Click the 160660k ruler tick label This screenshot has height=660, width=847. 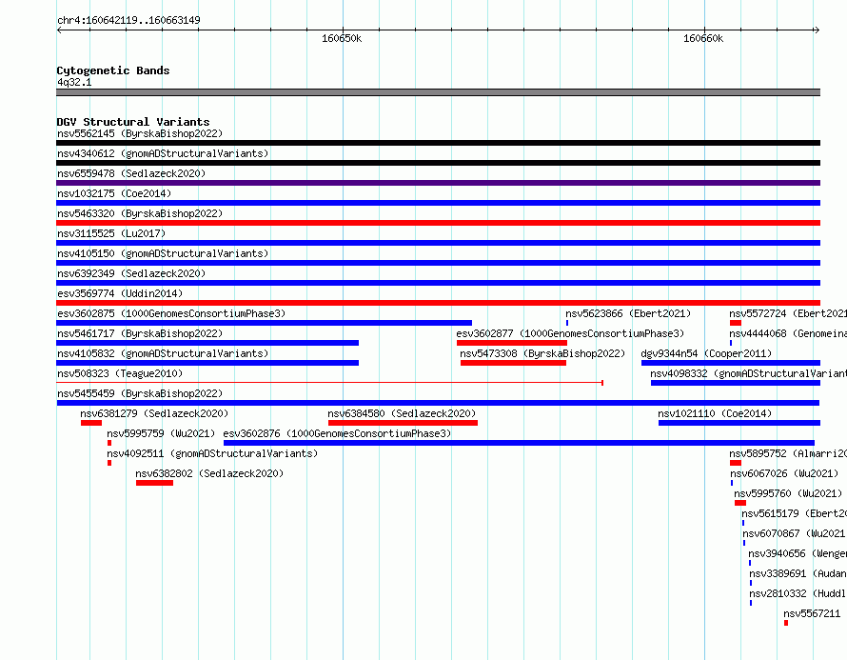click(702, 38)
